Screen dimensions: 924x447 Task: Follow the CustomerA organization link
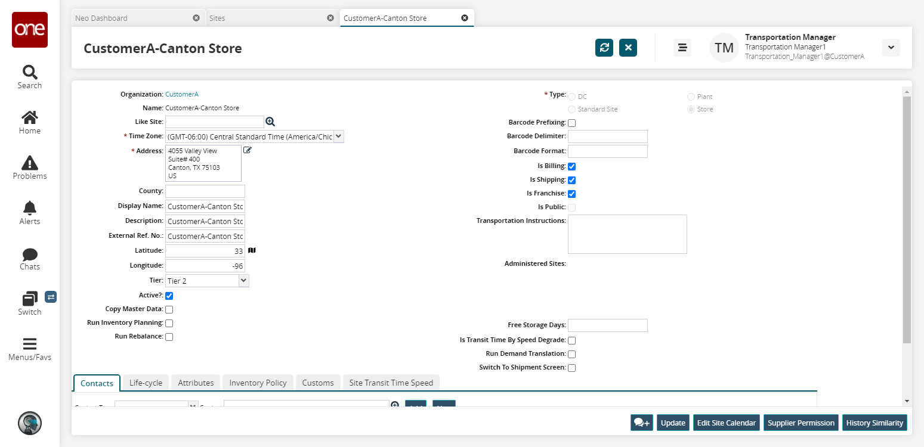[181, 94]
